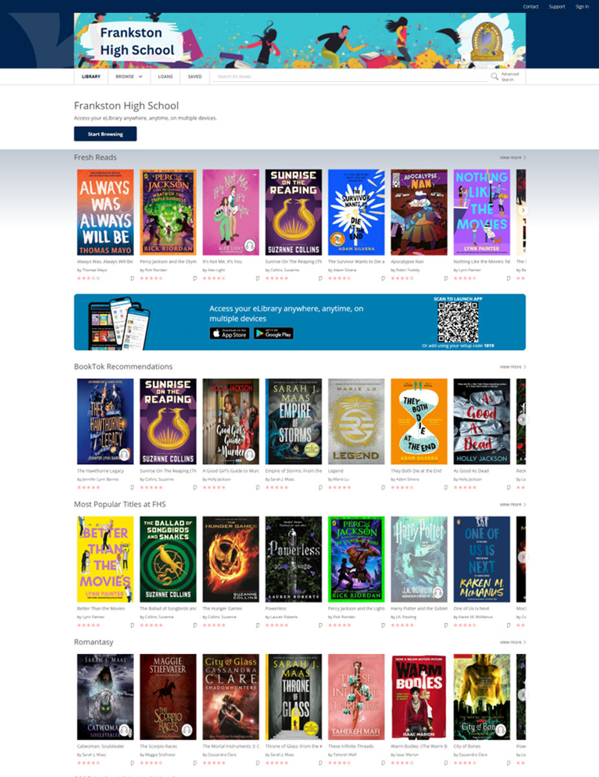Open the Loans tab

[x=165, y=76]
